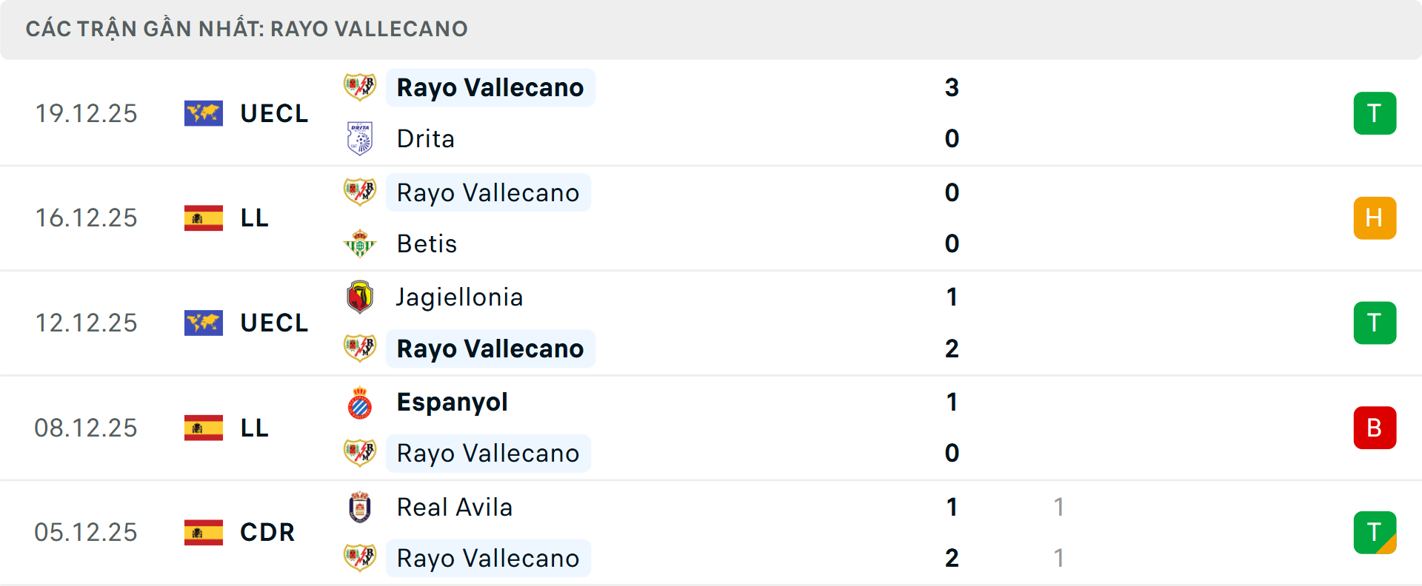The height and width of the screenshot is (586, 1422).
Task: Click the Betis club crest
Action: [361, 243]
